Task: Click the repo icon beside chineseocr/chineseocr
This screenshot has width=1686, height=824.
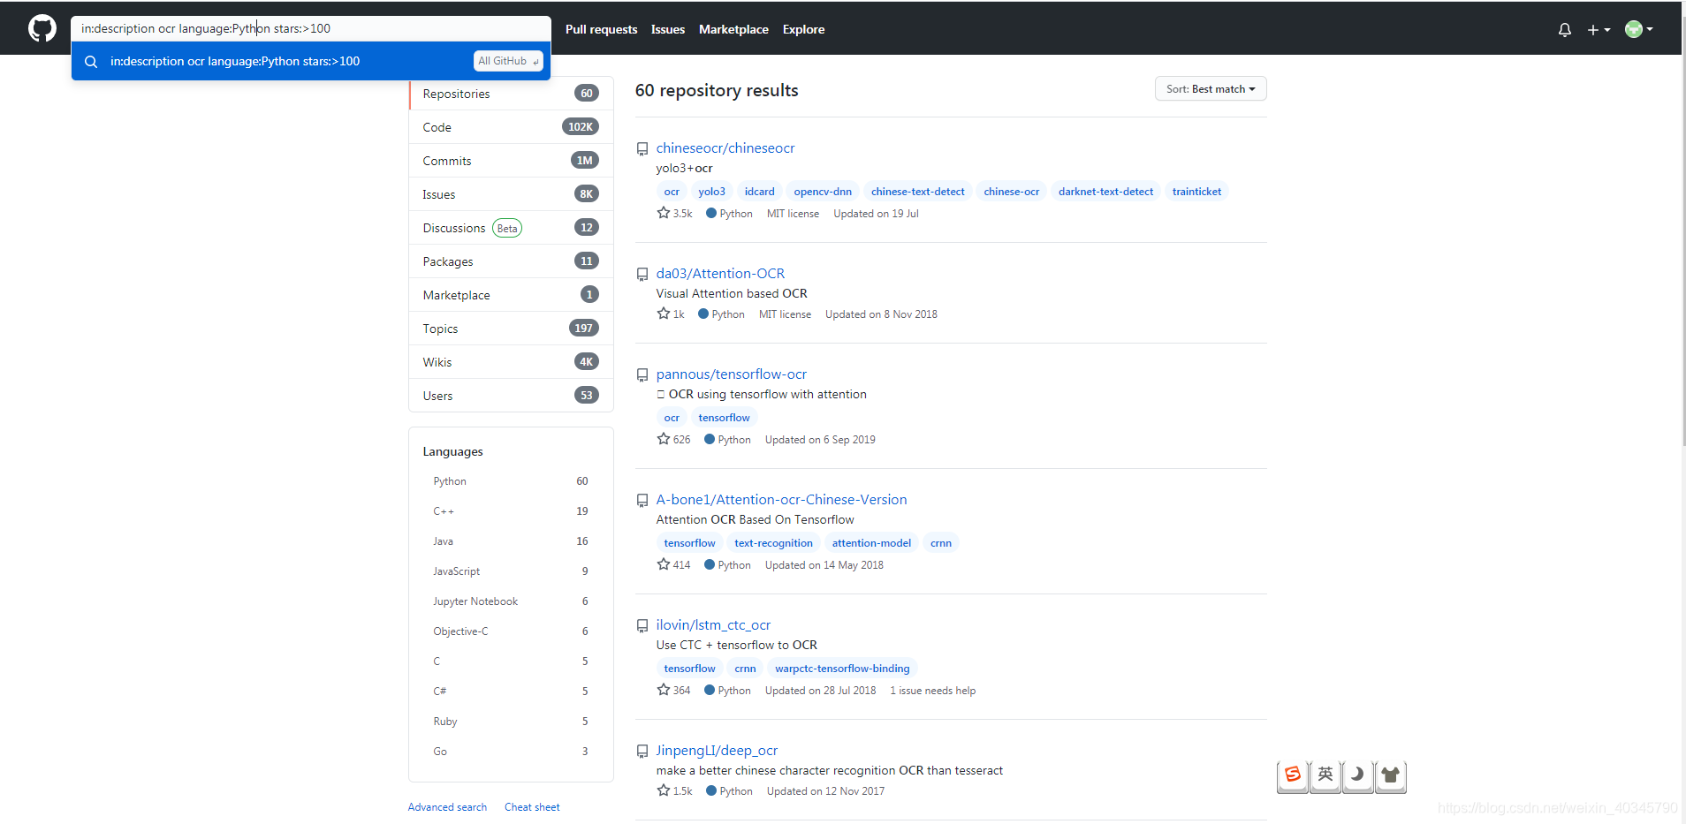Action: pyautogui.click(x=642, y=149)
